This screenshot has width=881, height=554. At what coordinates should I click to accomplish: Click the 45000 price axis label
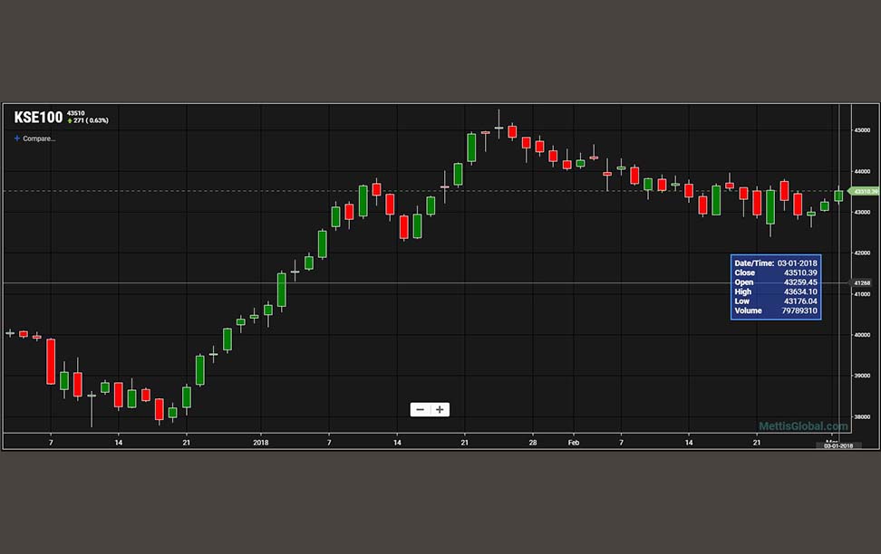click(862, 130)
